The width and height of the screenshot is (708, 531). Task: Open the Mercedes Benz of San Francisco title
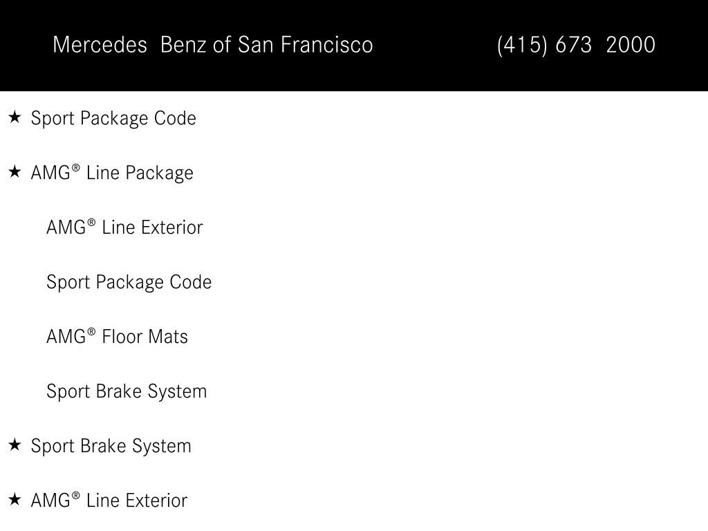pos(213,45)
